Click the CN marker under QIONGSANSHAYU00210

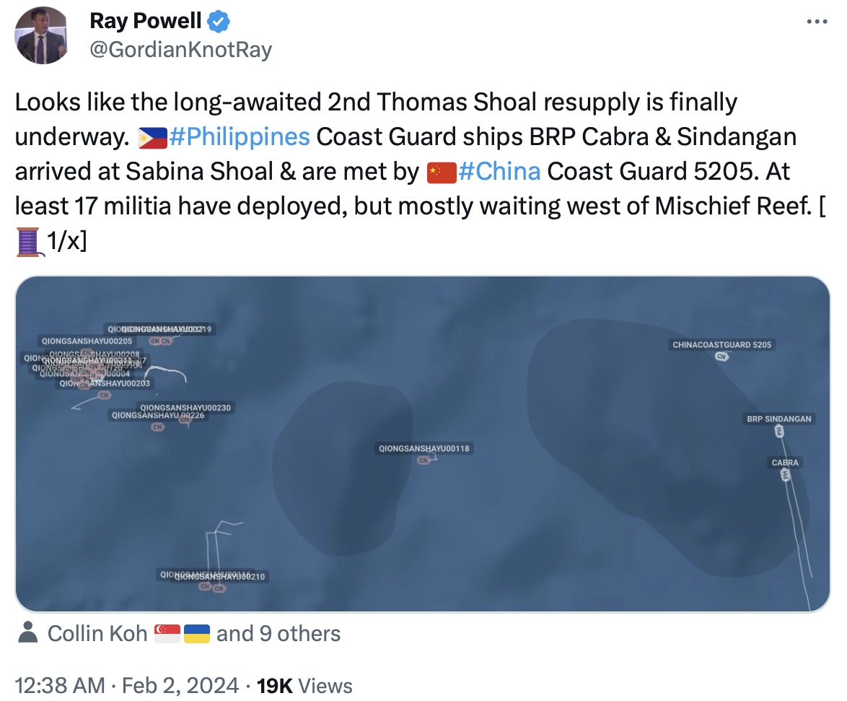pyautogui.click(x=219, y=588)
